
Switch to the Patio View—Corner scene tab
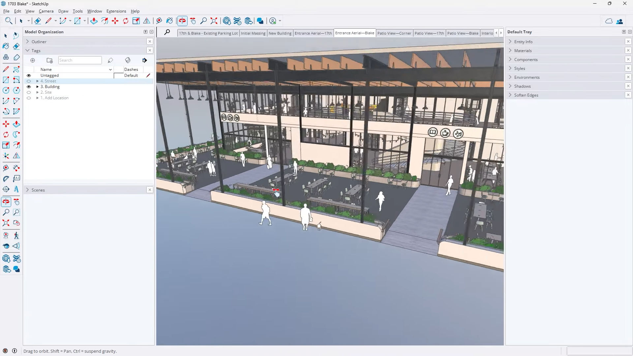click(395, 33)
